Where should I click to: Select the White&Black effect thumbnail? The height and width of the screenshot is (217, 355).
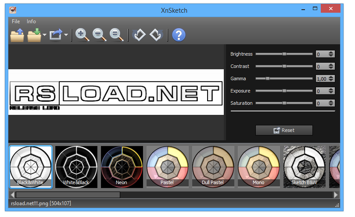click(76, 167)
